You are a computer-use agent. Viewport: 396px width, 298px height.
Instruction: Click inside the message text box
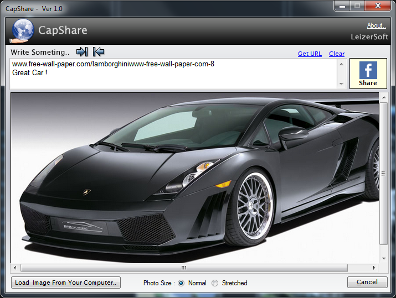pos(173,74)
